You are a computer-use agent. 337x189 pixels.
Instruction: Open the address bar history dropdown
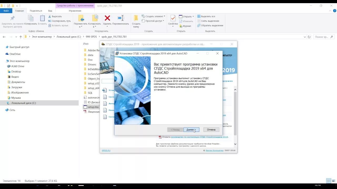click(x=305, y=37)
